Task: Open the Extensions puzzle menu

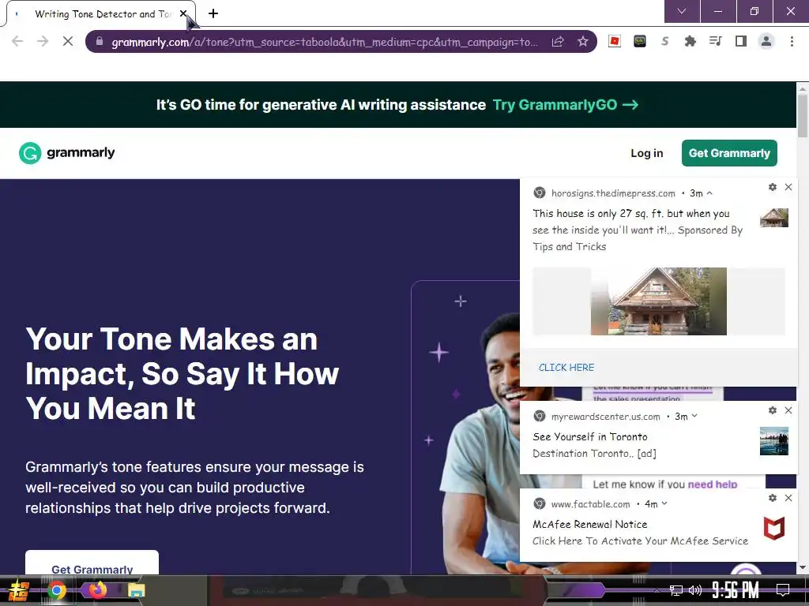Action: click(x=690, y=41)
